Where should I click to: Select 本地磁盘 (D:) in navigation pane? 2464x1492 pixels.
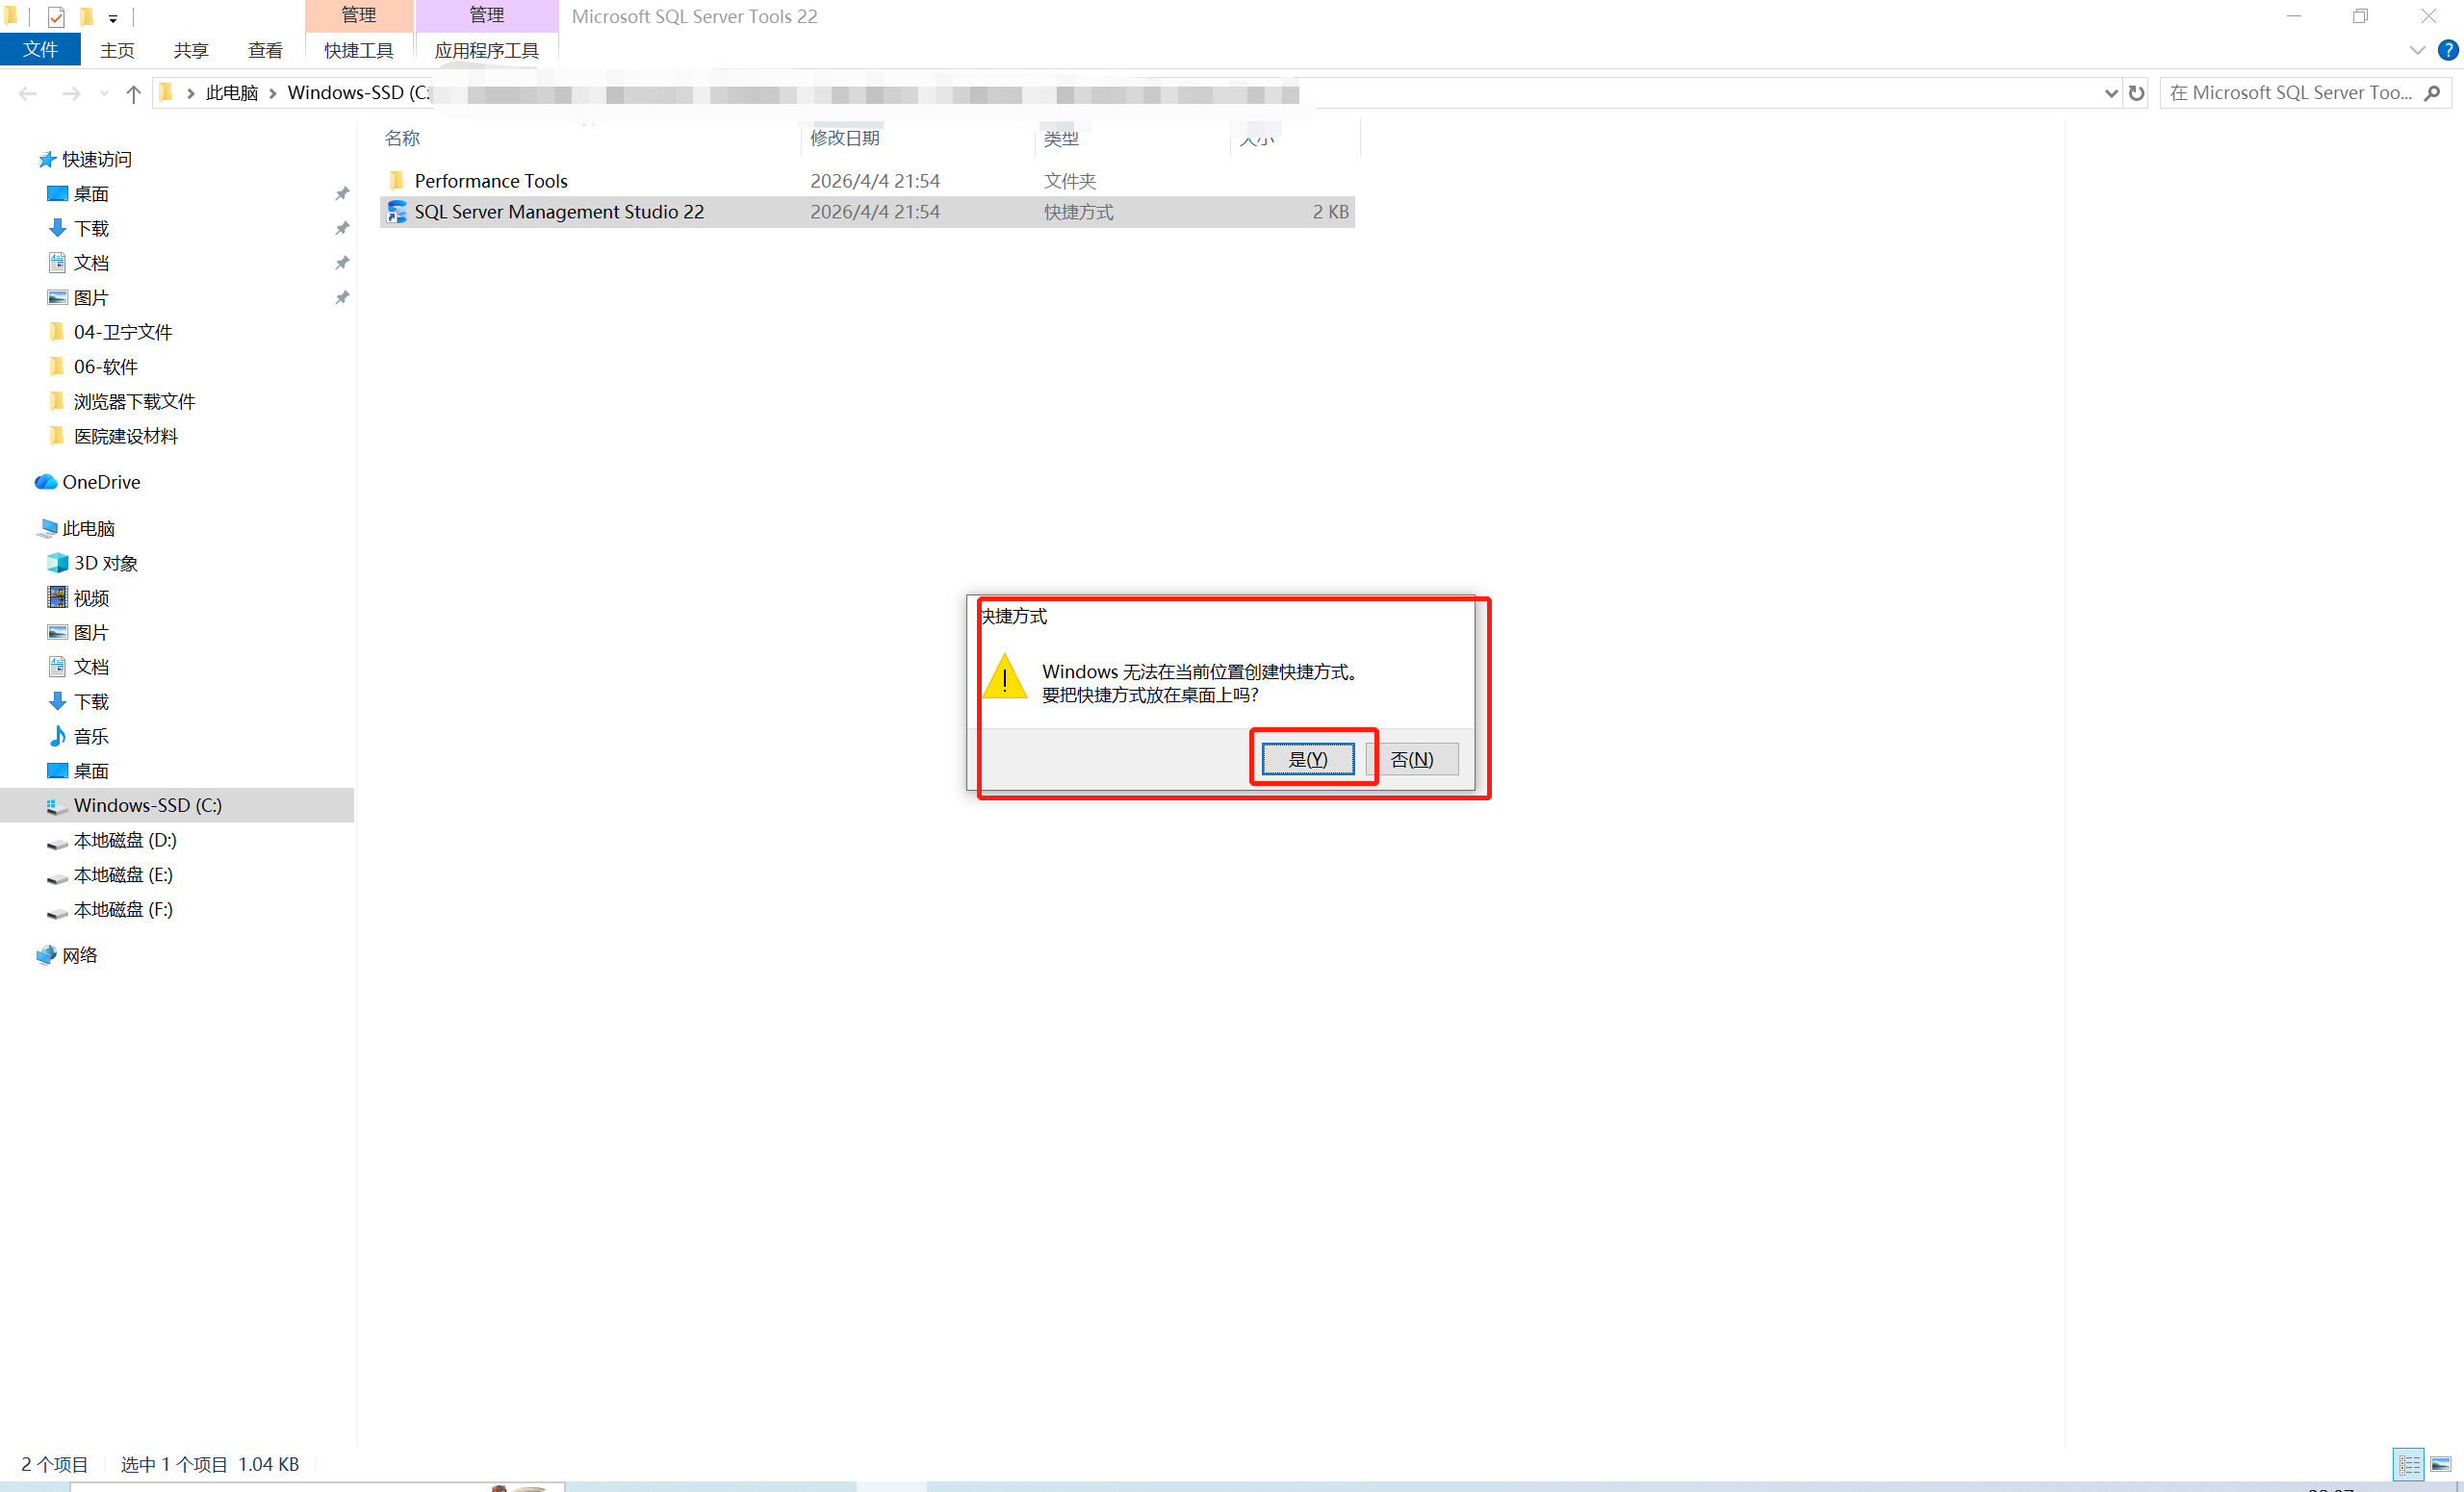coord(124,840)
